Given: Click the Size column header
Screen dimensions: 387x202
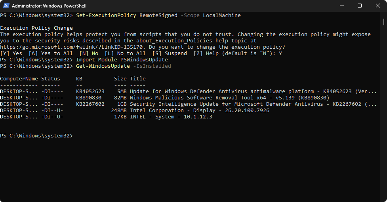Looking at the screenshot, I should coord(120,79).
